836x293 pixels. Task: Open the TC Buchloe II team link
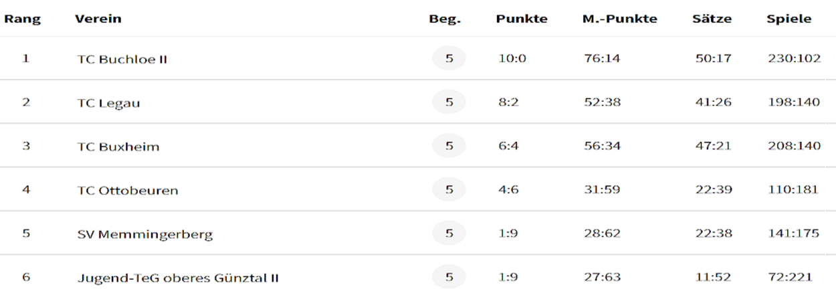pyautogui.click(x=122, y=59)
